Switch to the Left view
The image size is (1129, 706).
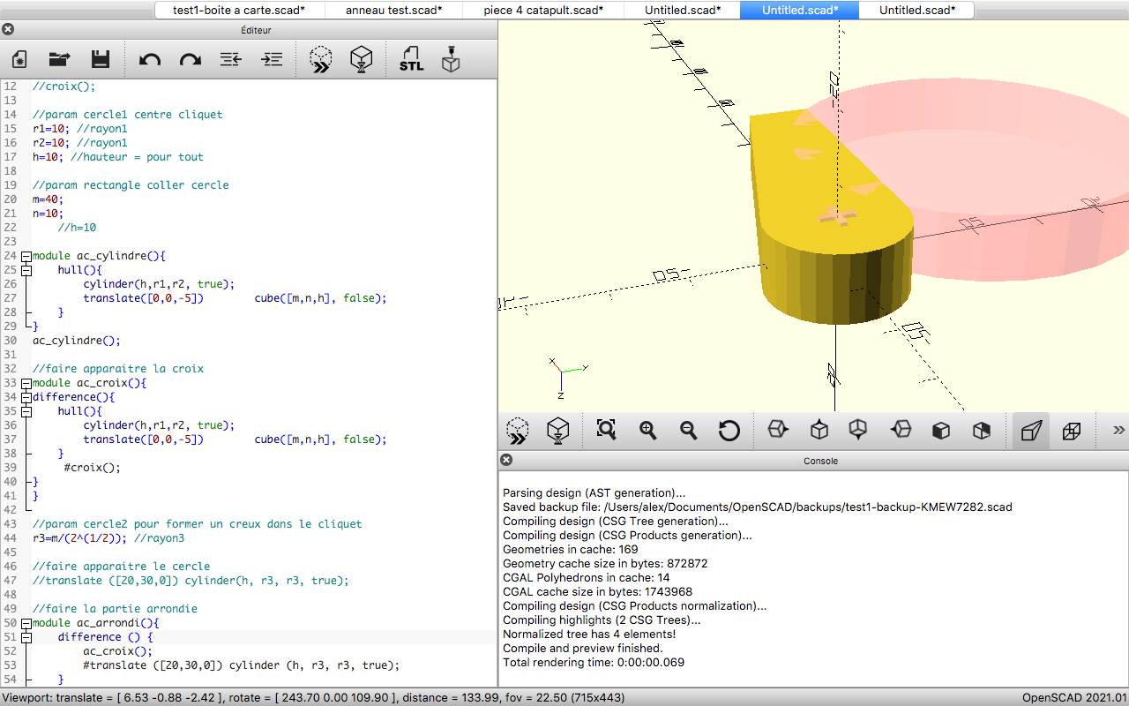point(900,431)
